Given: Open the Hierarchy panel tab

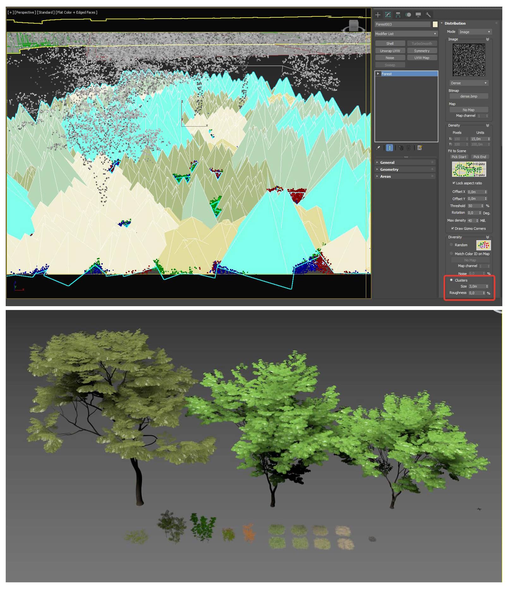Looking at the screenshot, I should (x=398, y=15).
